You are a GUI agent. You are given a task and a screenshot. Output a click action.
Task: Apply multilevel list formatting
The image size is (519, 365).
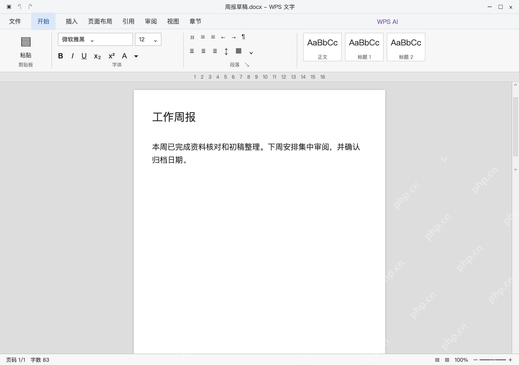pos(213,37)
